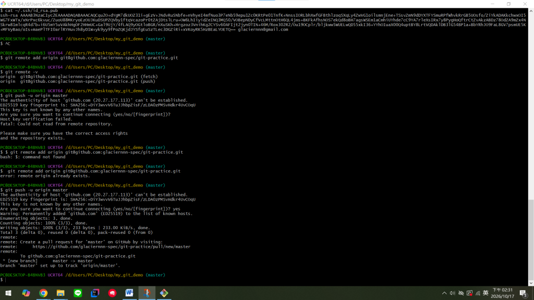Open File Explorer from the taskbar

coord(60,293)
